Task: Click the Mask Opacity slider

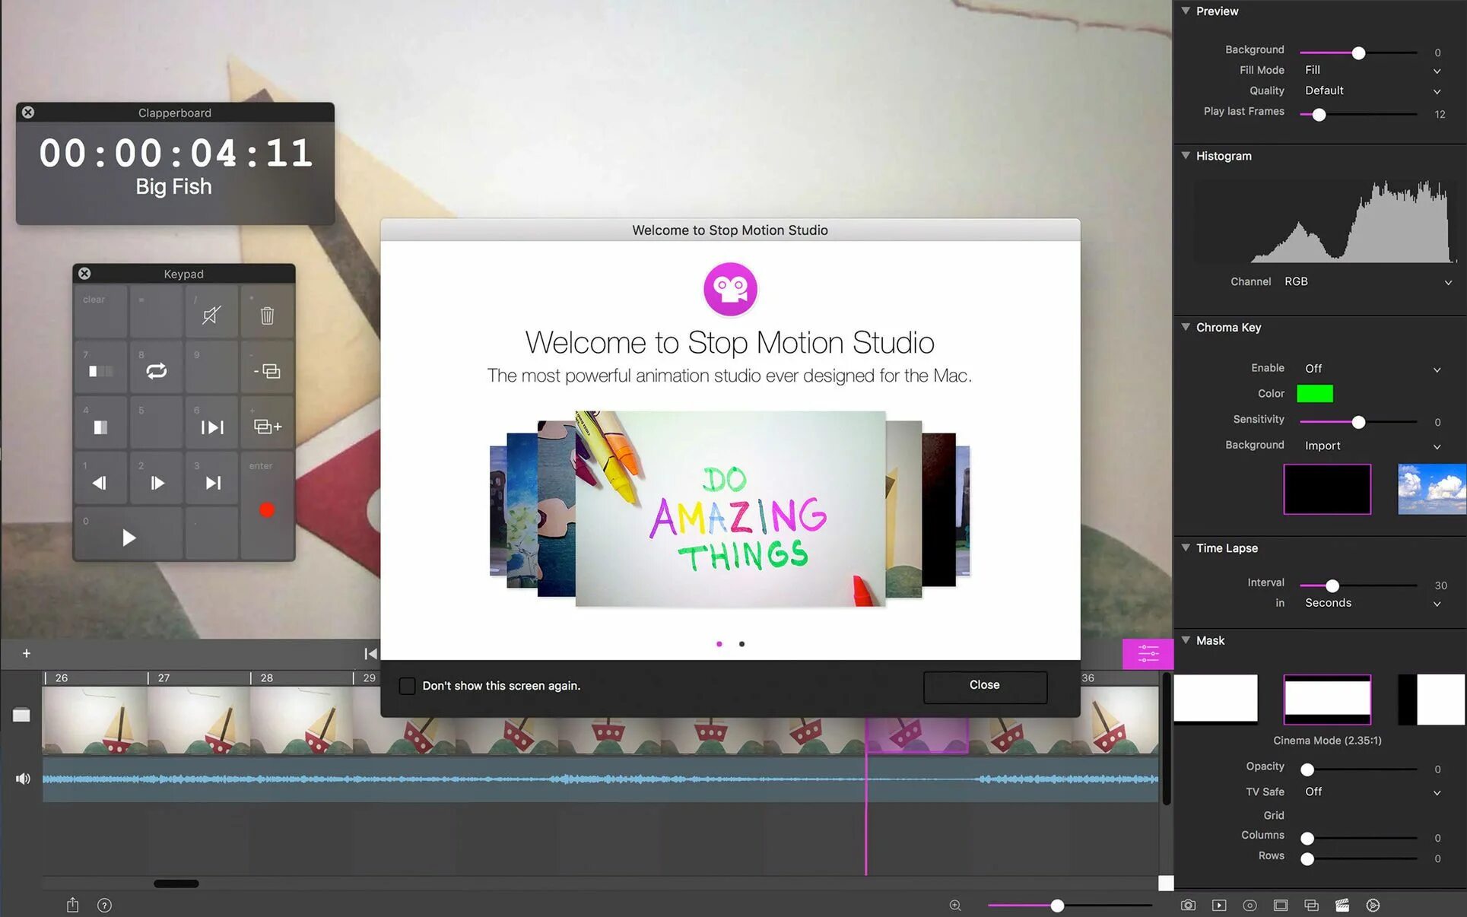Action: point(1358,769)
